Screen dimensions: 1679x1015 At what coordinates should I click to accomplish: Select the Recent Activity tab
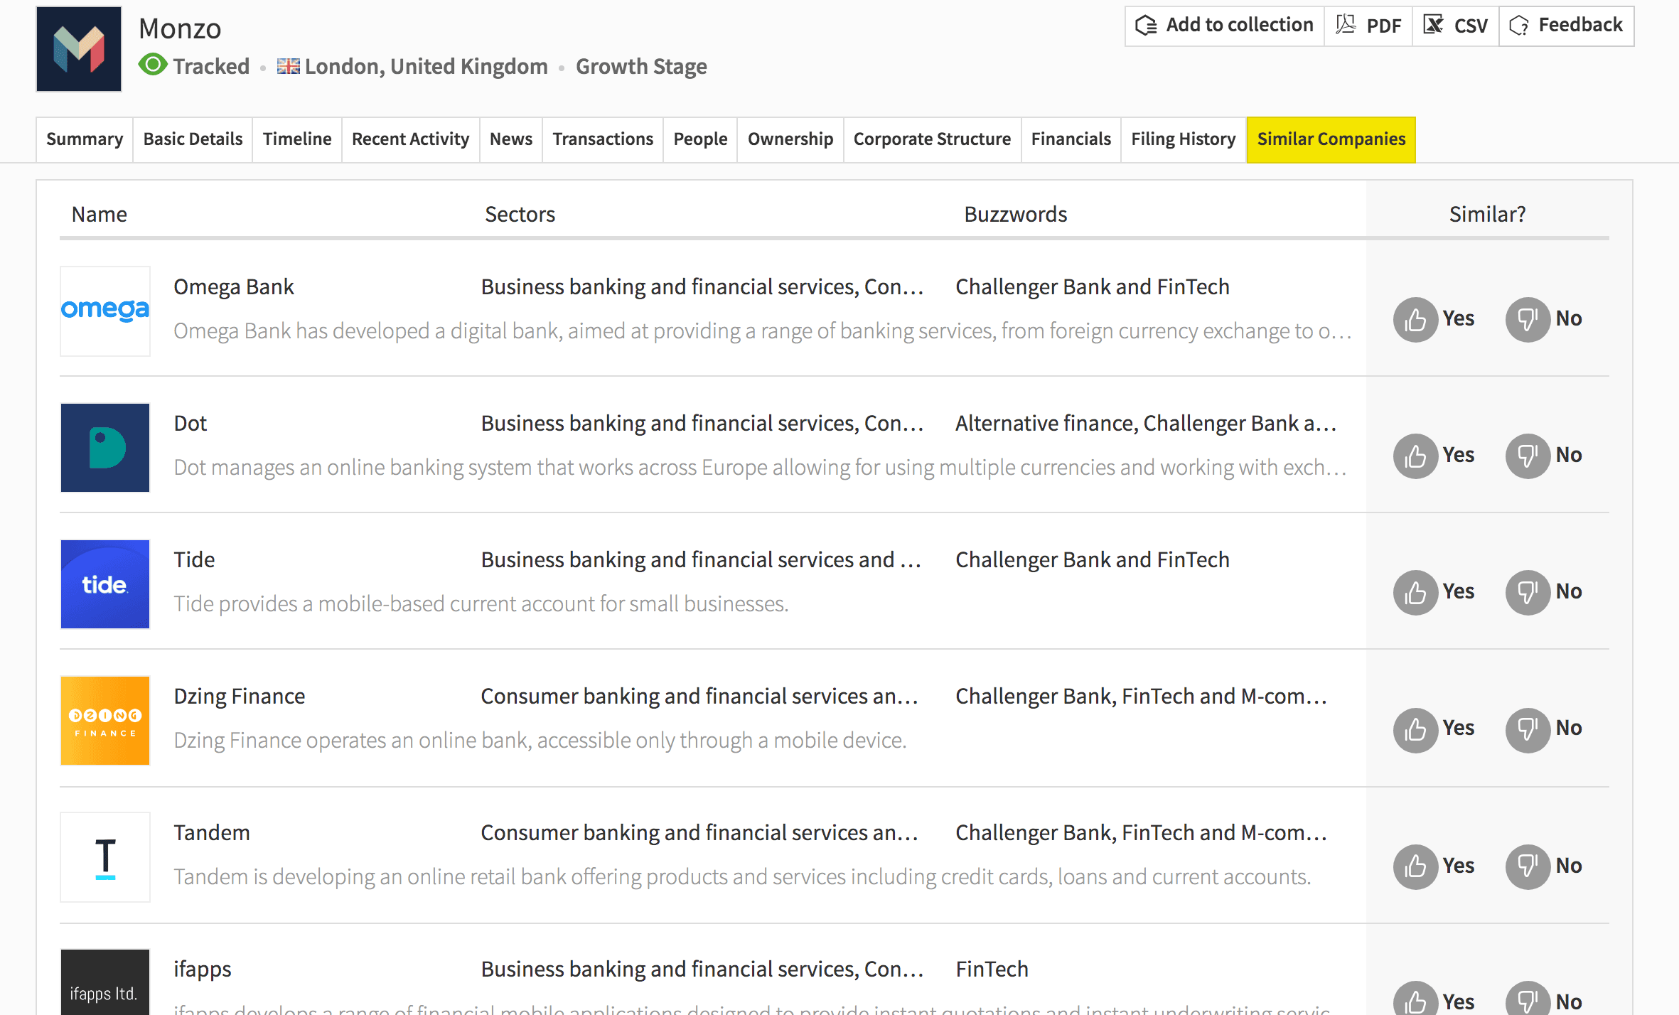point(411,139)
